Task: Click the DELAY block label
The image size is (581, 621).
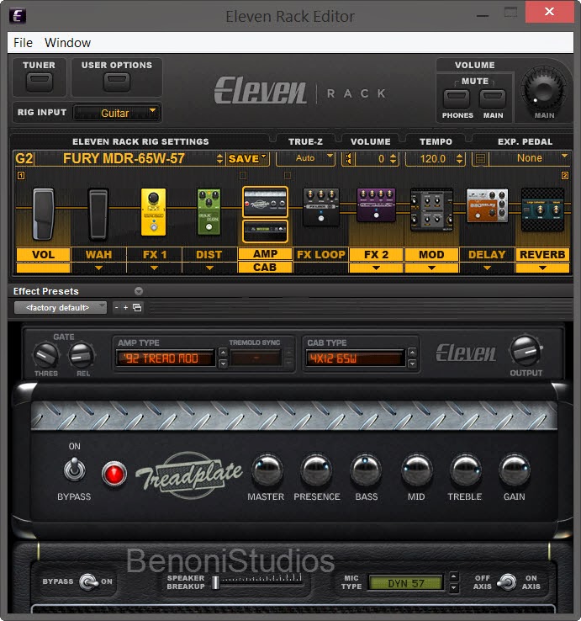Action: [x=487, y=254]
